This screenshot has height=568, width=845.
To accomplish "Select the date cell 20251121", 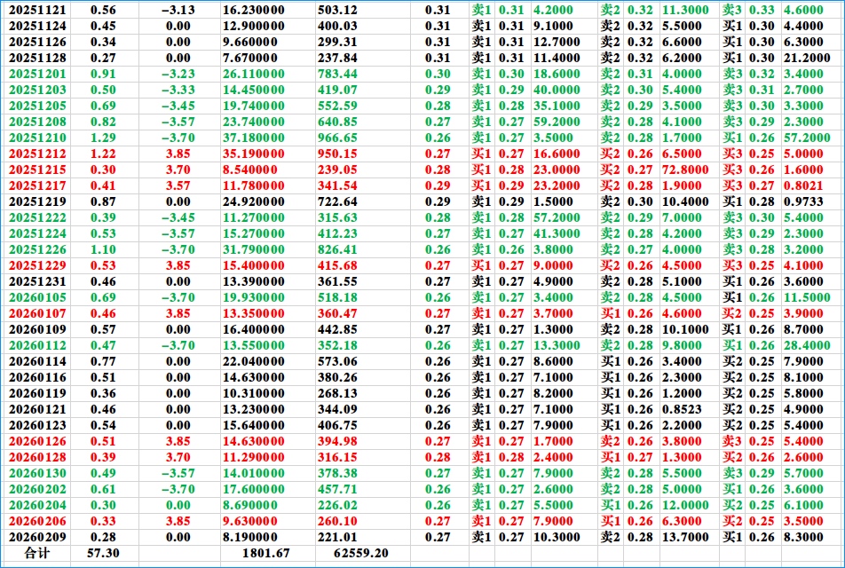I will 37,10.
